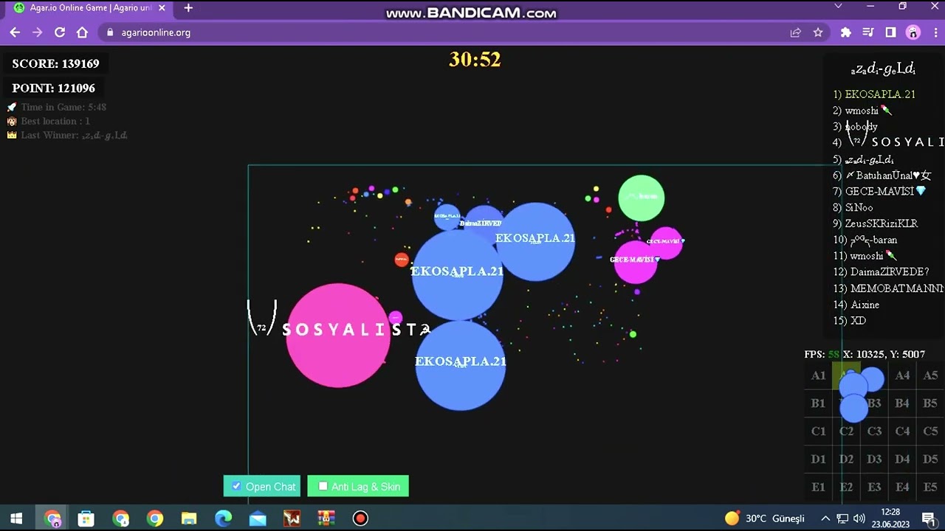
Task: Bookmark this page with the star
Action: coord(818,32)
